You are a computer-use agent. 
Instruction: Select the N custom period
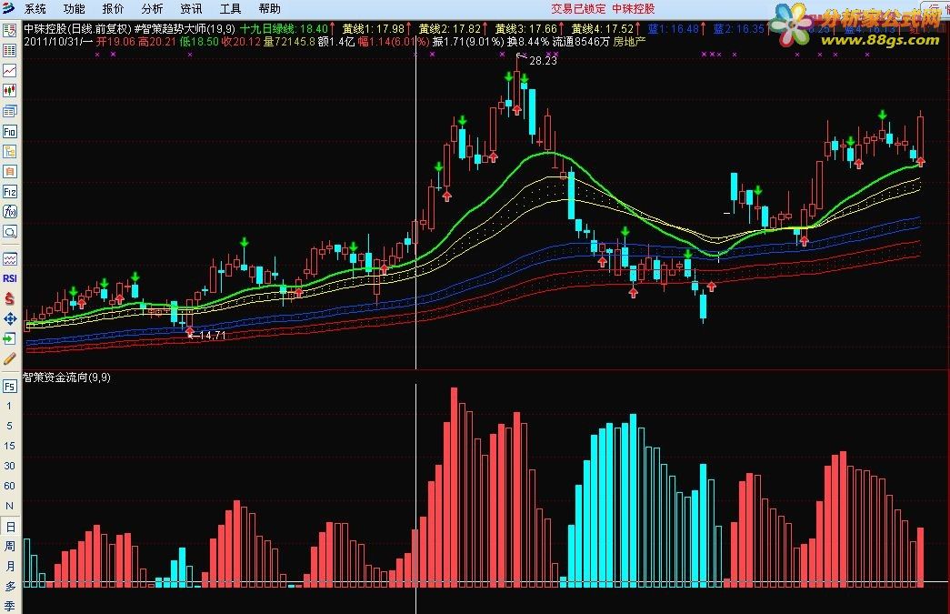click(x=9, y=506)
